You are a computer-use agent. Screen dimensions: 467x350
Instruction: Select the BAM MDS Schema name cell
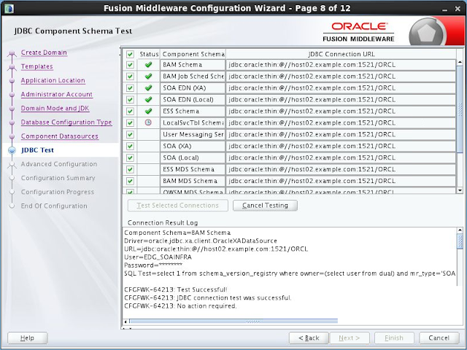[193, 181]
